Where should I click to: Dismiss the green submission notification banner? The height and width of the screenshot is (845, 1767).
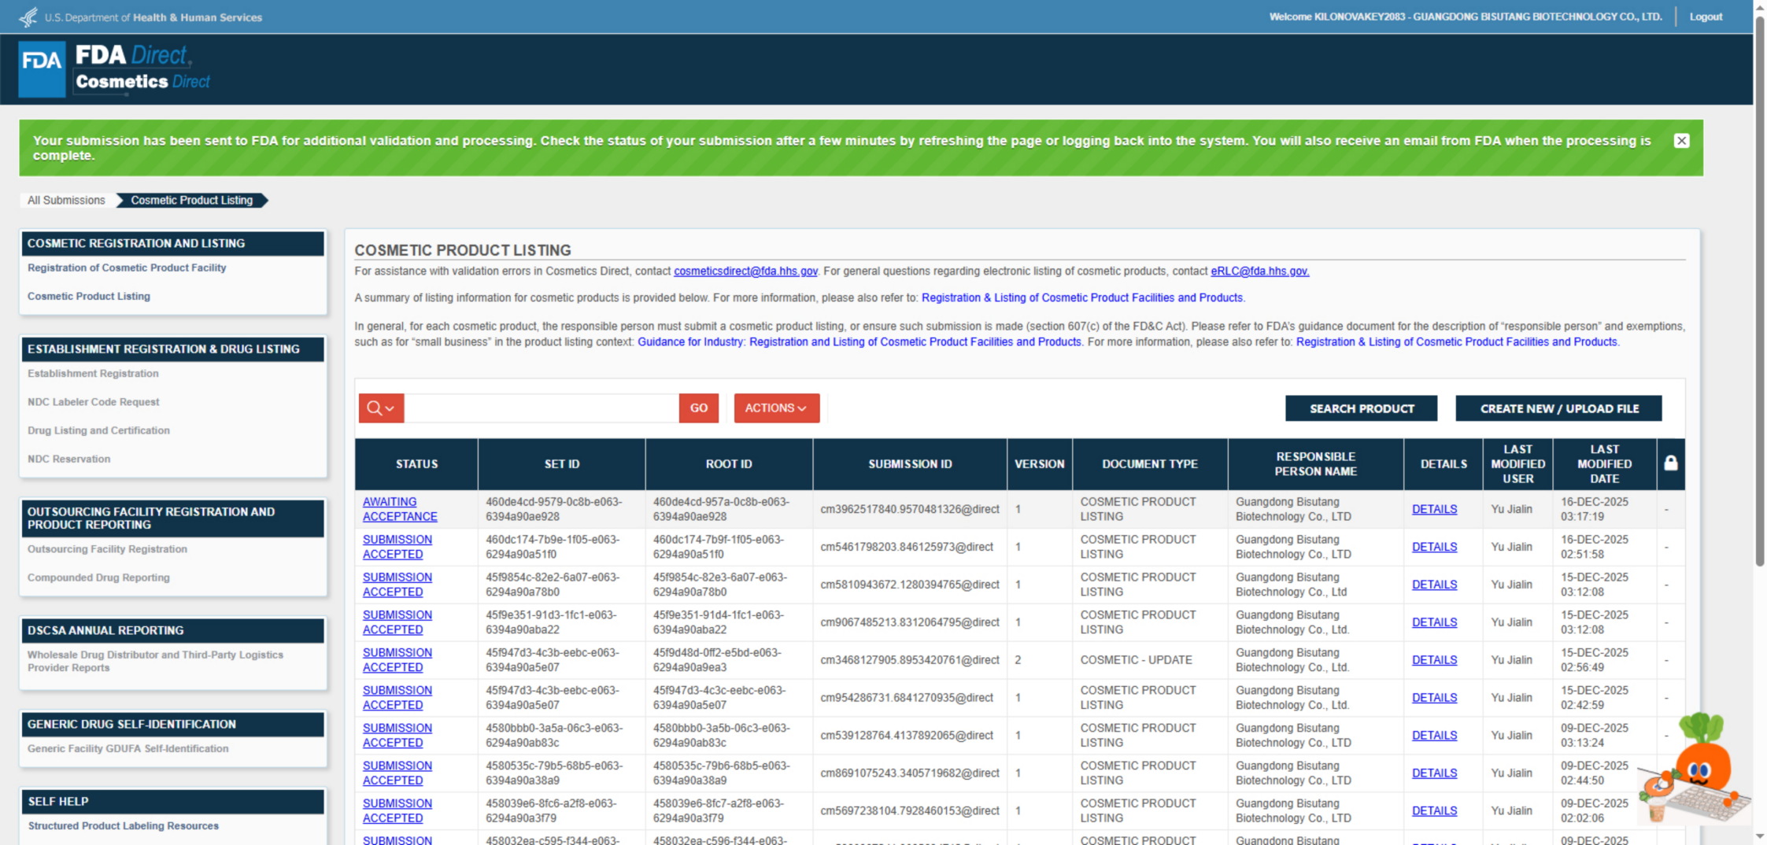pos(1681,141)
